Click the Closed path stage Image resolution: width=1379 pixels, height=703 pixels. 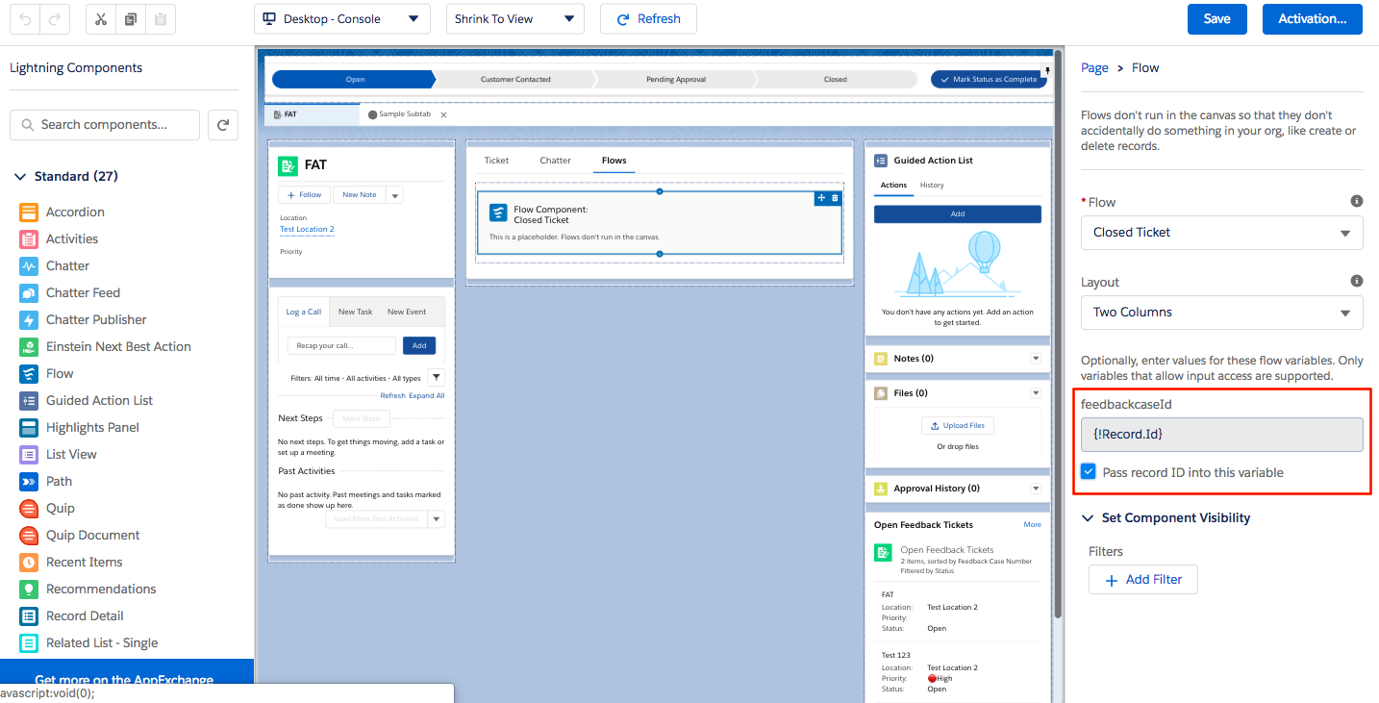coord(835,80)
